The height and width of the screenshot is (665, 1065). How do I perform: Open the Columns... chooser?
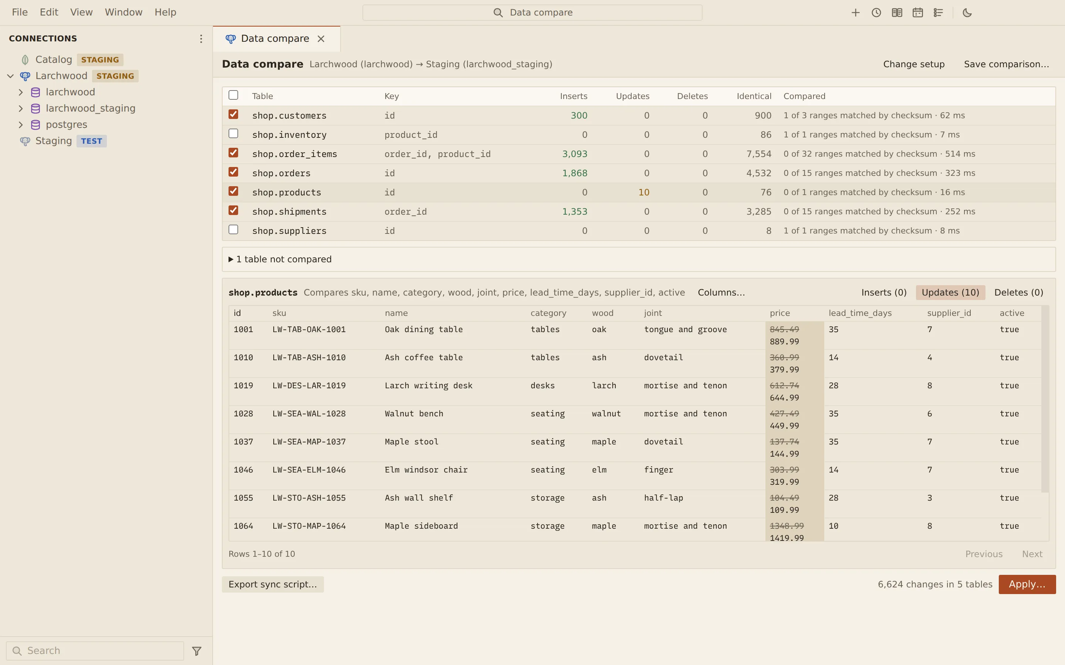point(721,293)
